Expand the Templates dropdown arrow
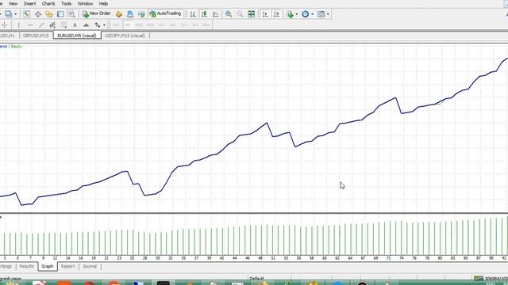Screen dimensions: 508x285 click(x=328, y=14)
